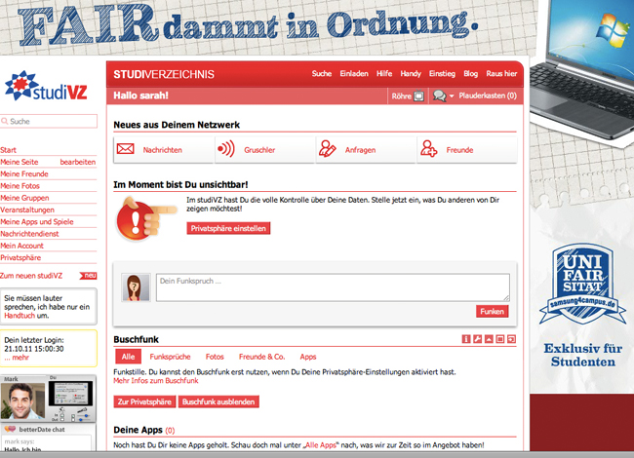Viewport: 634px width, 458px height.
Task: Select the 'Alle' Buschfunk tab
Action: [128, 357]
